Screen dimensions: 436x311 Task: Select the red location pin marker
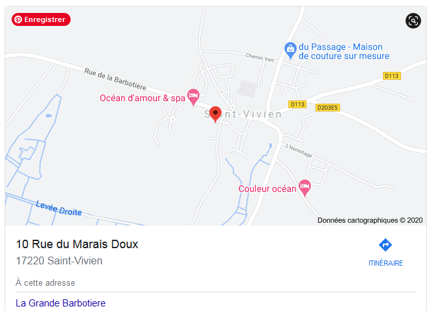(215, 114)
